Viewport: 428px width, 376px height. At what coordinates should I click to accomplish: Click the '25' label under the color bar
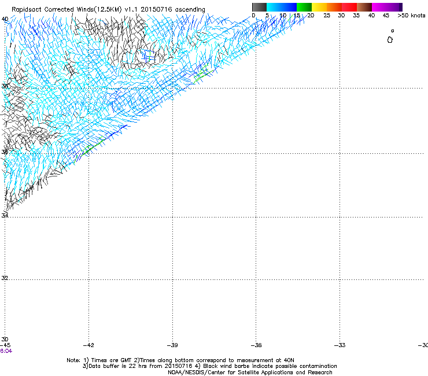327,16
